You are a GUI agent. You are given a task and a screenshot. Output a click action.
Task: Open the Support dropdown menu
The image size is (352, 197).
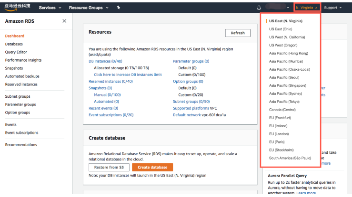point(332,8)
